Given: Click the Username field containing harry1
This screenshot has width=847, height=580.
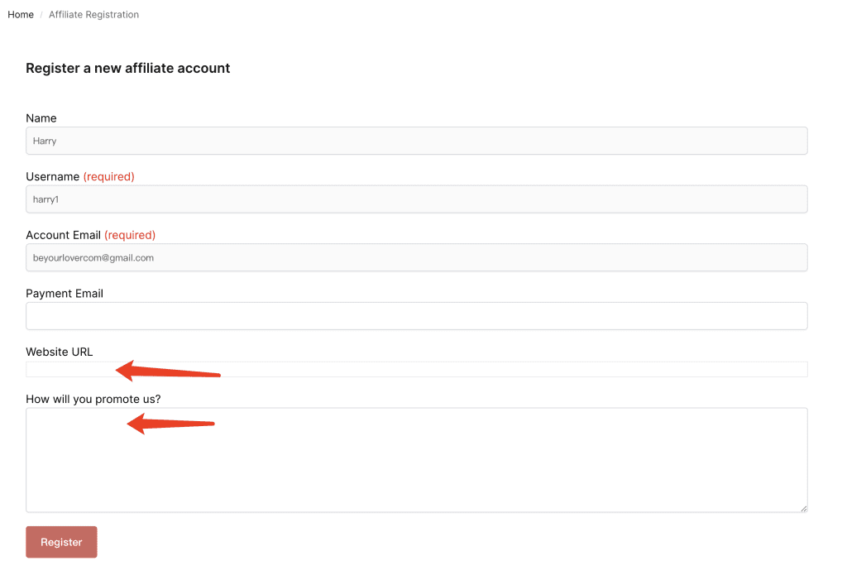Looking at the screenshot, I should pyautogui.click(x=416, y=199).
